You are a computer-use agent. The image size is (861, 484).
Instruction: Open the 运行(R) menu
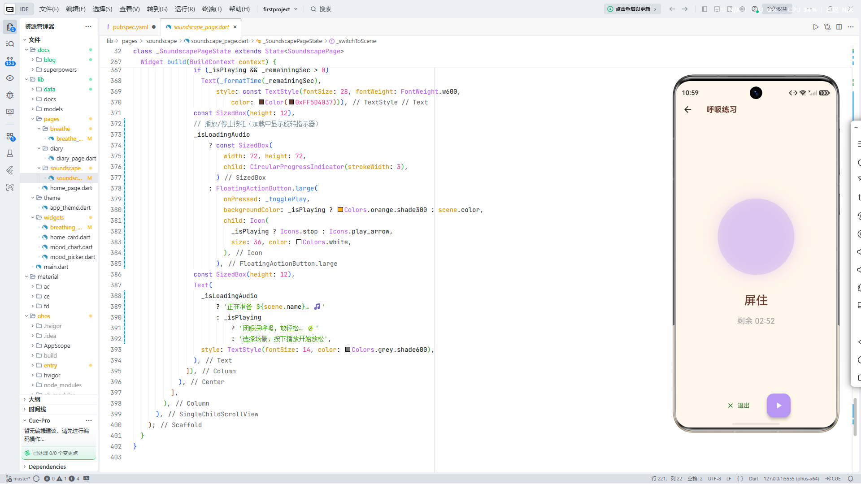185,9
